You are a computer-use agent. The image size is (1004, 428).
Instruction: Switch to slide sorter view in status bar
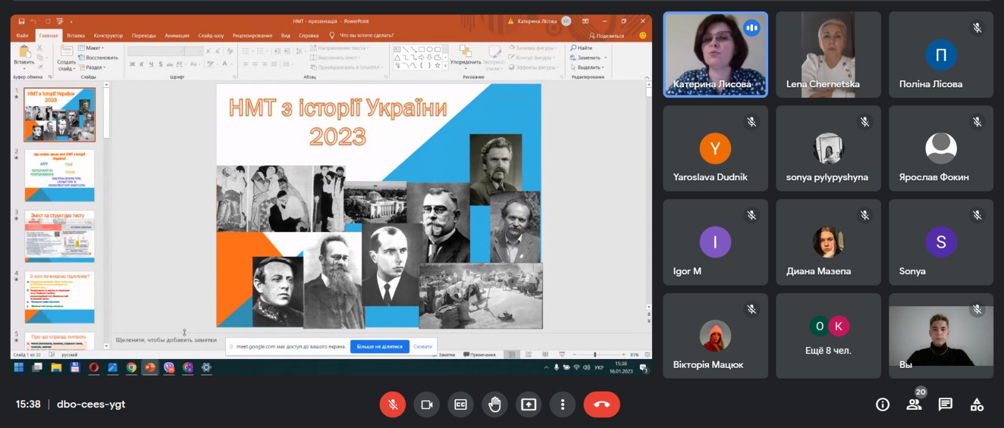pos(529,355)
